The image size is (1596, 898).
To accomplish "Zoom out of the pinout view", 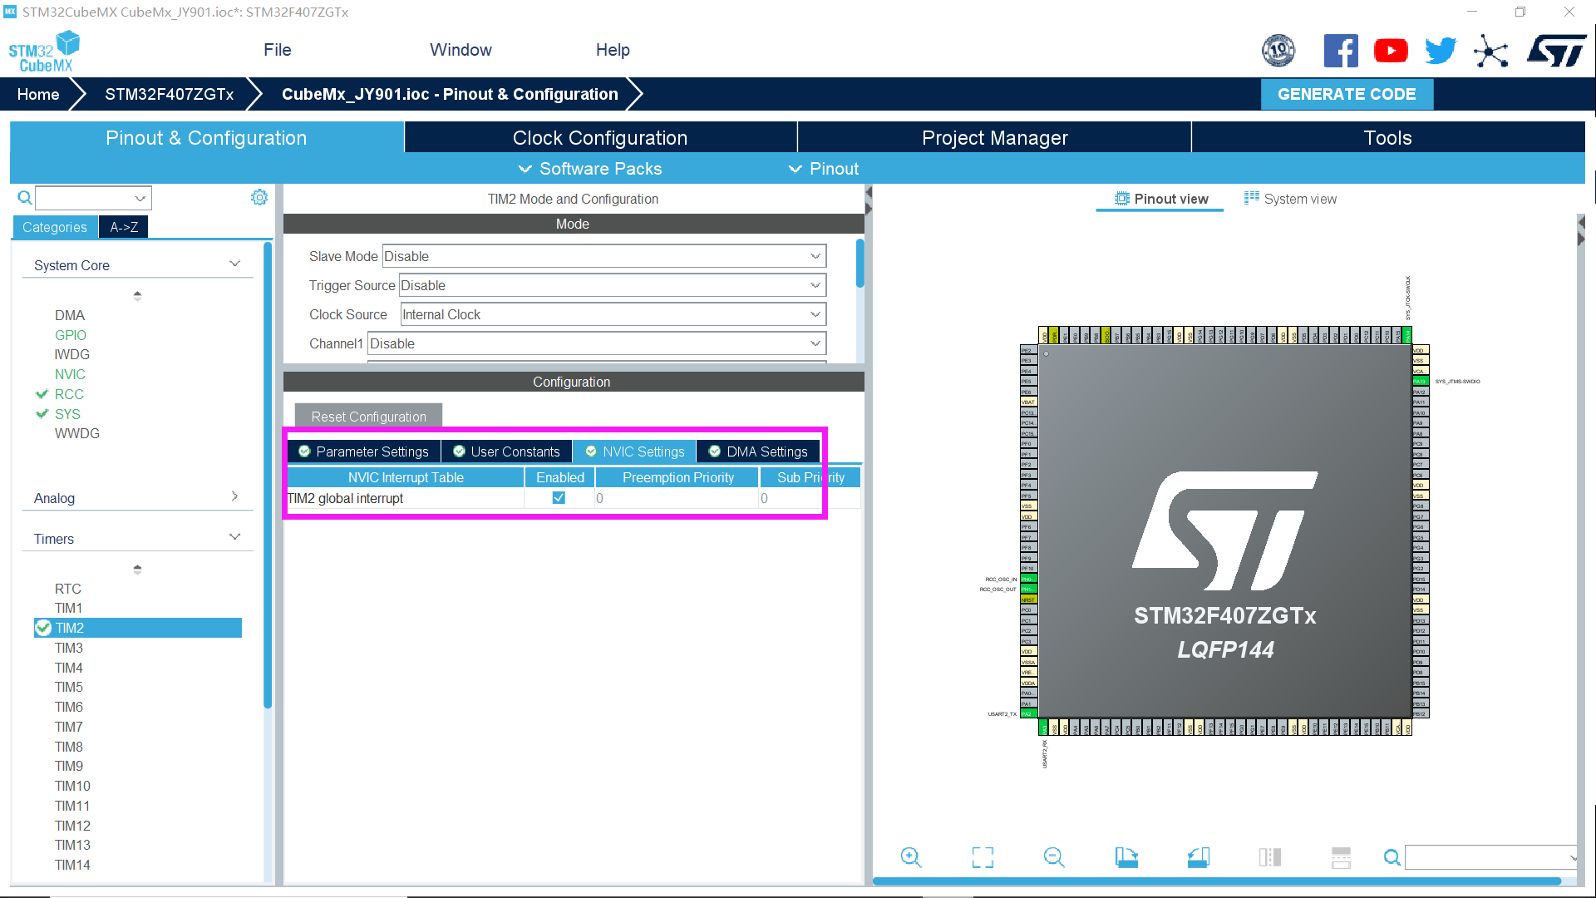I will click(x=1053, y=856).
